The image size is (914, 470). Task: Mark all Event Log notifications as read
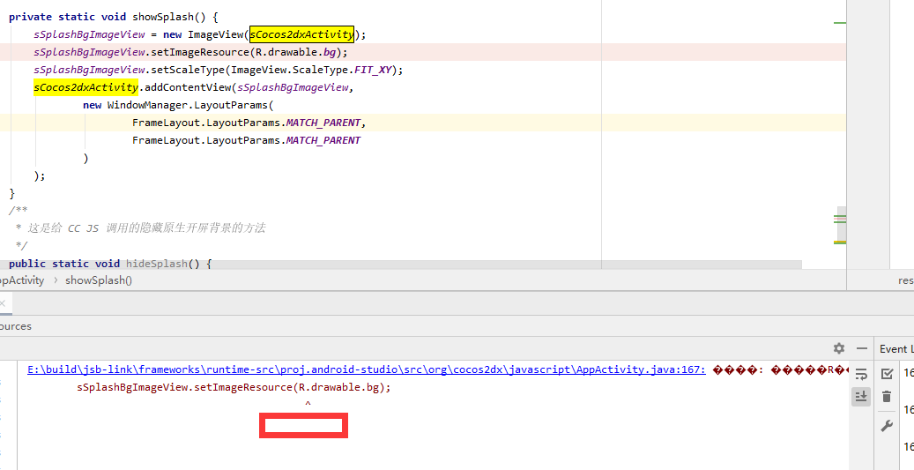(x=887, y=374)
